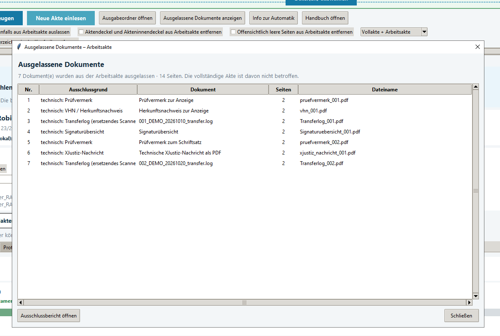Viewport: 500px width, 336px height.
Task: Select 001_DEMO_20261010_transfer.log document
Action: coord(176,121)
